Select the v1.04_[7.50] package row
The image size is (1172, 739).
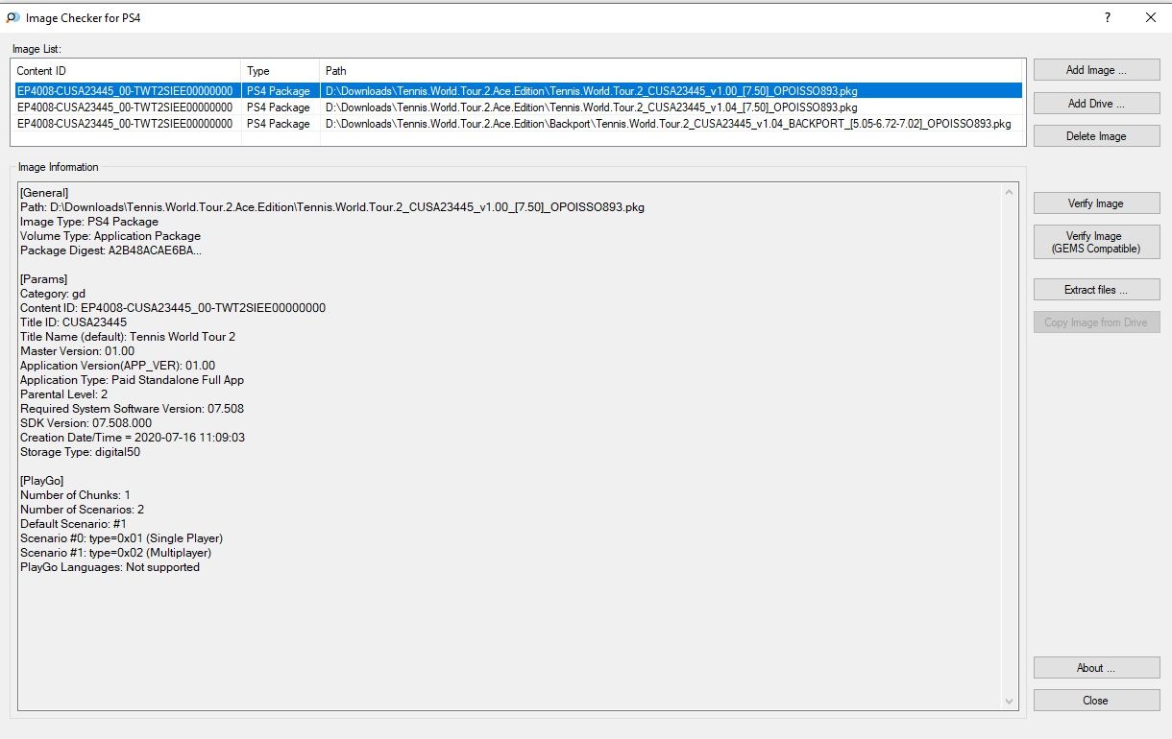(517, 107)
